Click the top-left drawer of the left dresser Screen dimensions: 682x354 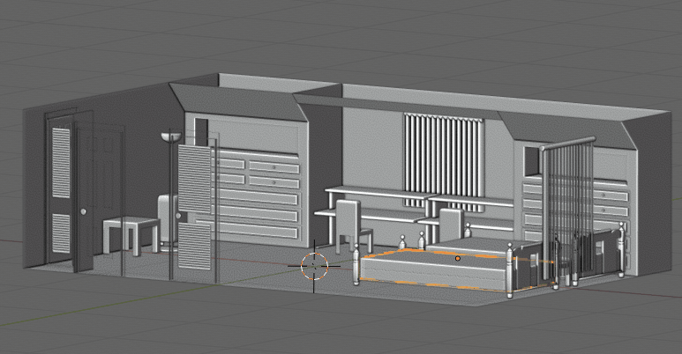click(232, 161)
